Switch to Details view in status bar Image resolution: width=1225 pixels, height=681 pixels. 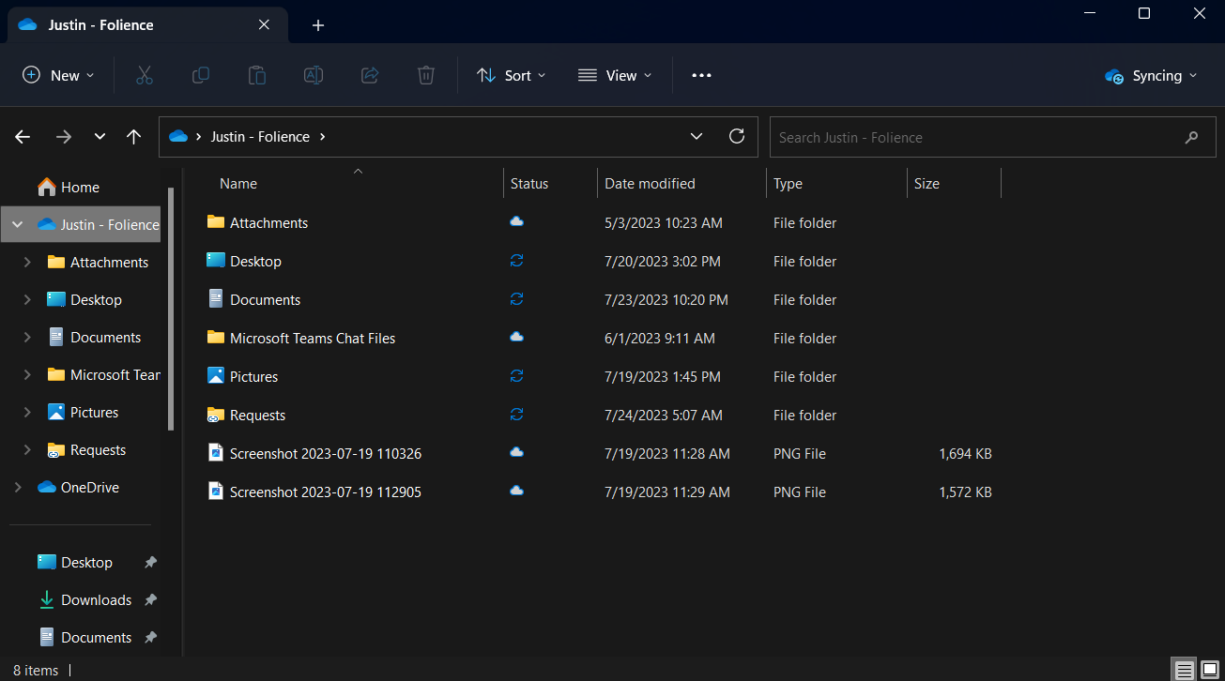(1185, 670)
